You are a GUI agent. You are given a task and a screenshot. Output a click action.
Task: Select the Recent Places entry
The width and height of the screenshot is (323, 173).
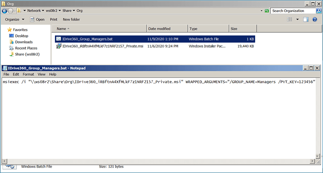tap(26, 48)
